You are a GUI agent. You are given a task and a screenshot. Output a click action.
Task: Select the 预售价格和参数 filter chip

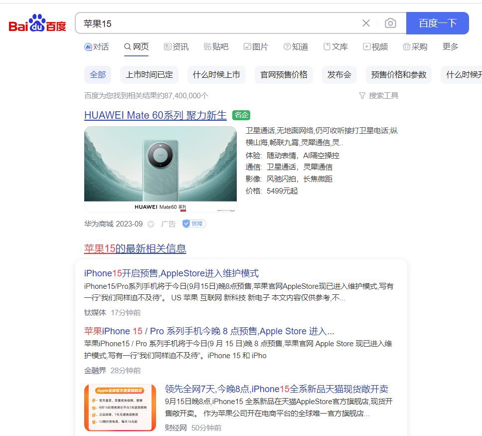399,75
